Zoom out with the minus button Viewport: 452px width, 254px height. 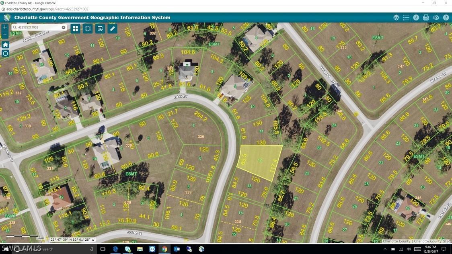click(x=5, y=35)
